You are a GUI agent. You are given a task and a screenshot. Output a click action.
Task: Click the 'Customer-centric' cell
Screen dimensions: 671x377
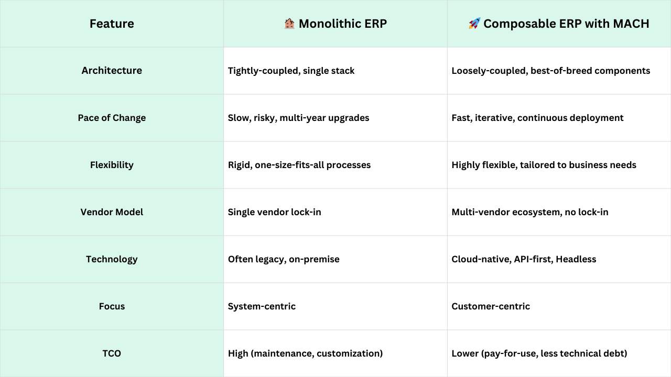(x=559, y=306)
